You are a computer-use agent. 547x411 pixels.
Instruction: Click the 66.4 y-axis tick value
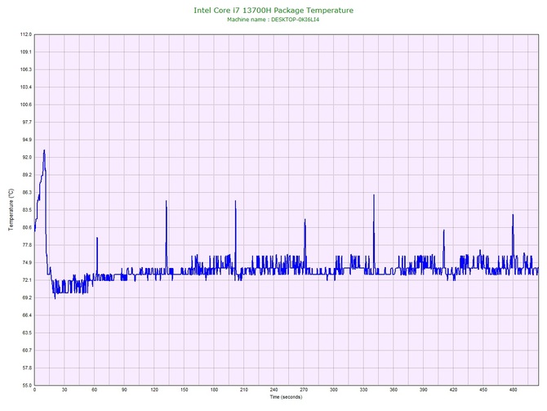pyautogui.click(x=27, y=315)
